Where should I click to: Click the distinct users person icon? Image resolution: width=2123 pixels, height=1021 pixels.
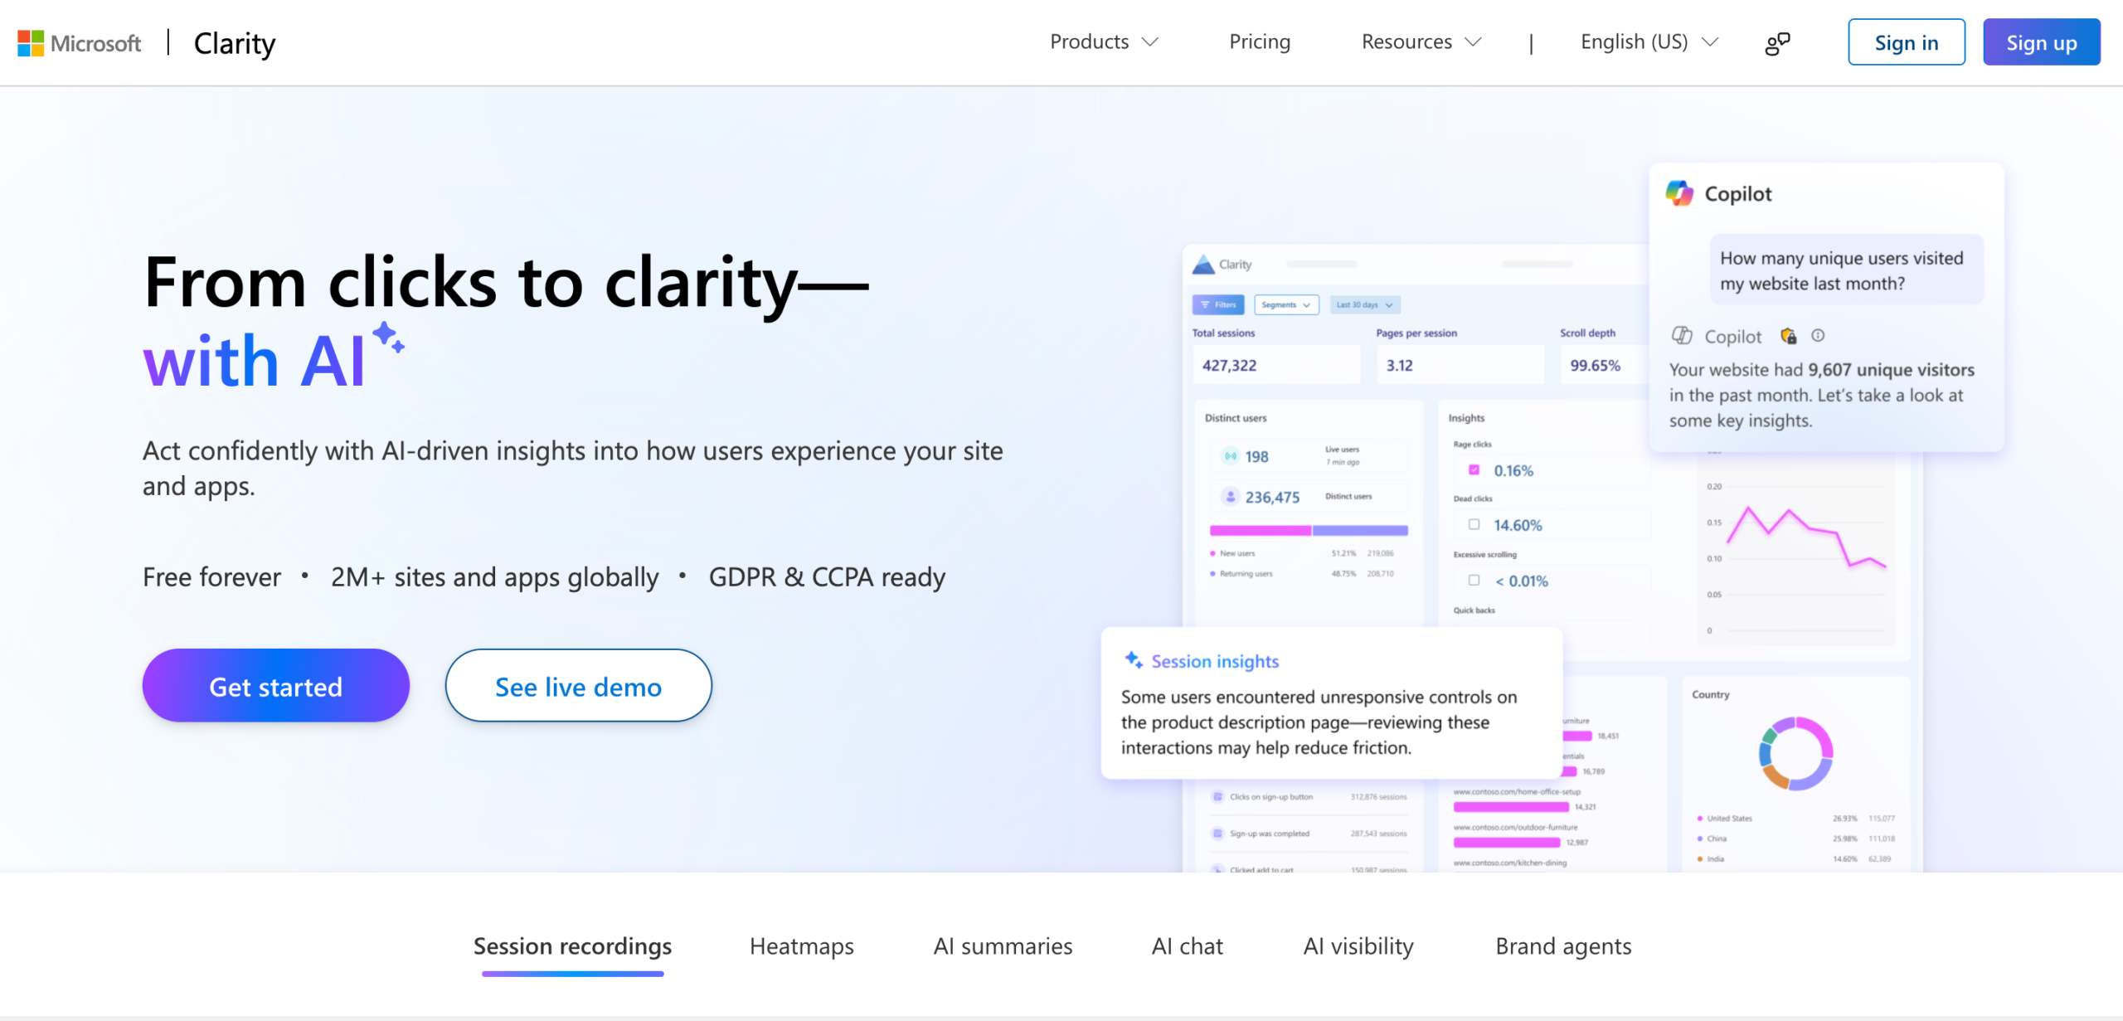point(1231,497)
